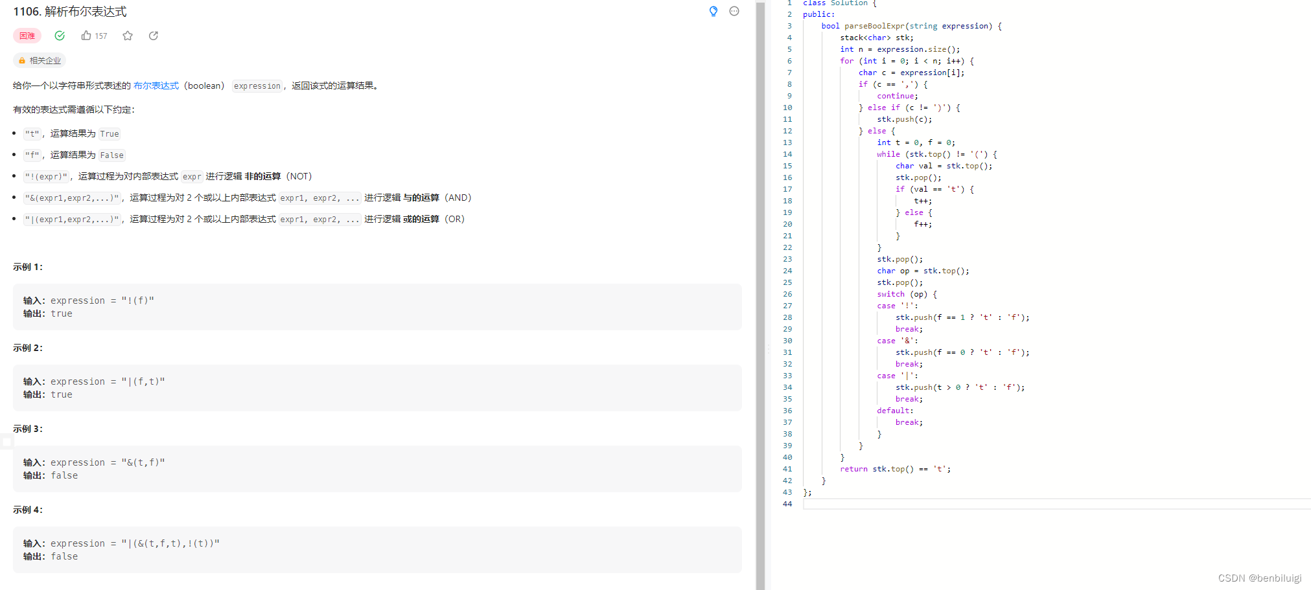Like the problem with thumbs-up icon
Image resolution: width=1311 pixels, height=590 pixels.
[x=86, y=36]
